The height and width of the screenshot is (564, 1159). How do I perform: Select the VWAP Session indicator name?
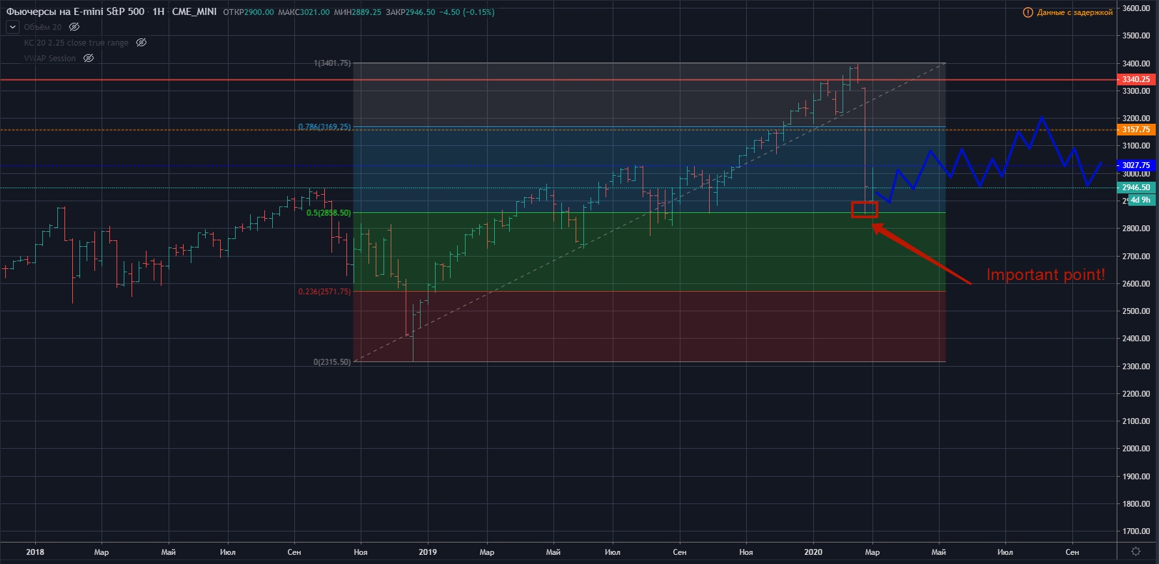(50, 59)
